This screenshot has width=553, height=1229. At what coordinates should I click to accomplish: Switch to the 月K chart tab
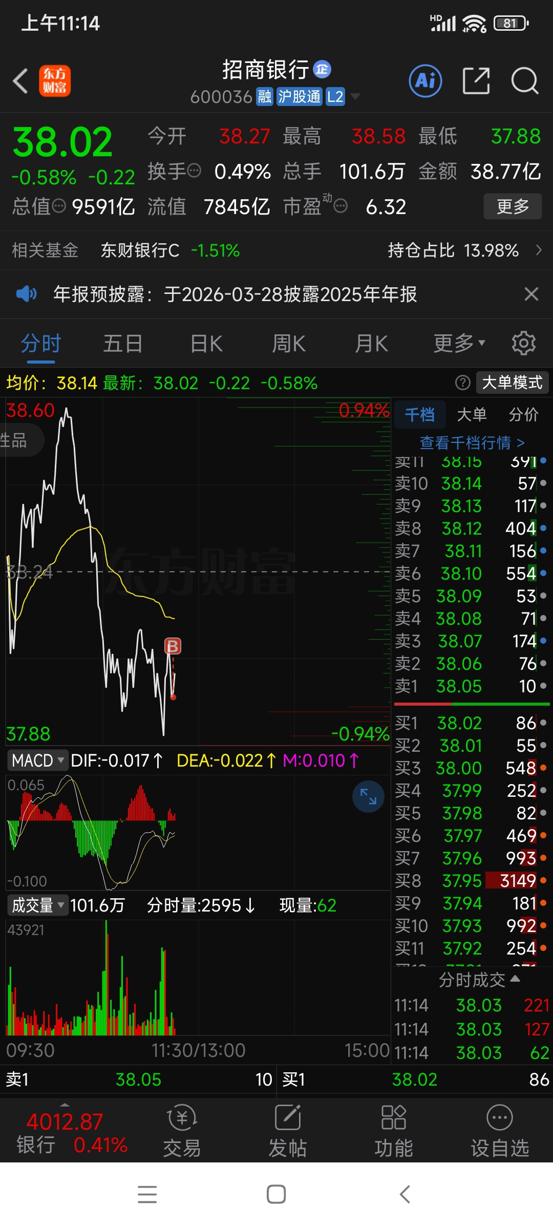372,344
